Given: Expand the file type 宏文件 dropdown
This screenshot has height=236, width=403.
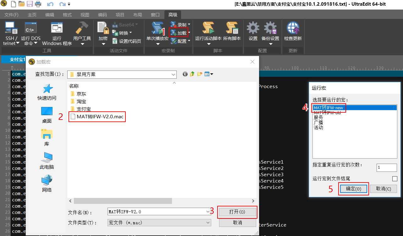Looking at the screenshot, I should [x=208, y=222].
